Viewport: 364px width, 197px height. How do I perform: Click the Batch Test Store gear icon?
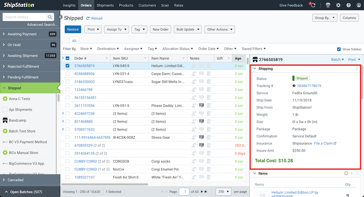click(5, 131)
